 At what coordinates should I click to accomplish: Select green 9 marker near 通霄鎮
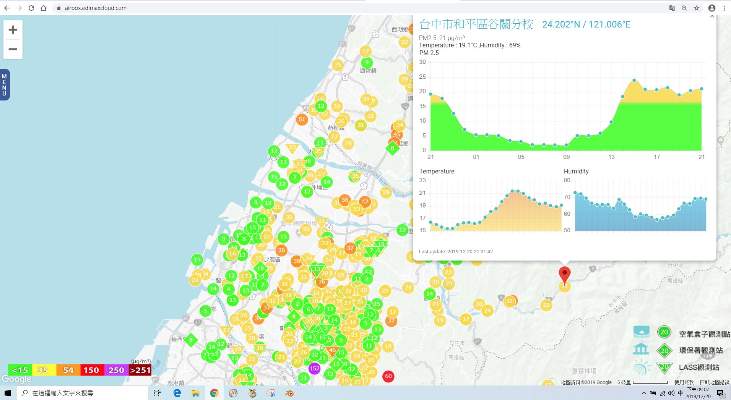pyautogui.click(x=367, y=62)
